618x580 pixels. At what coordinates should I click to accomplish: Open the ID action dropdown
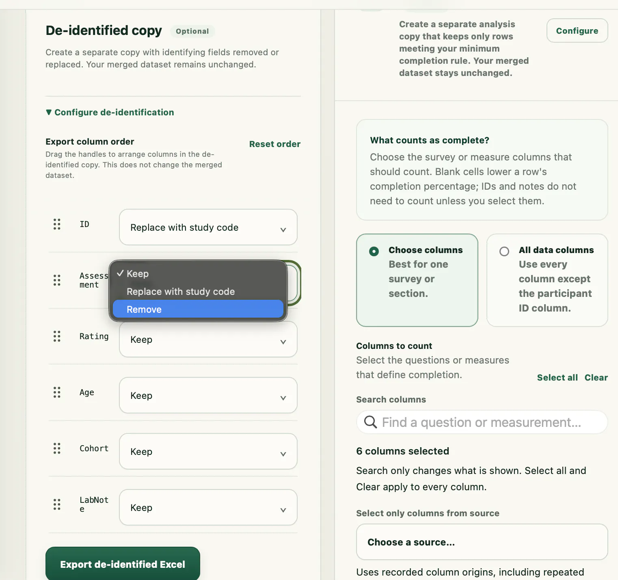pos(208,227)
